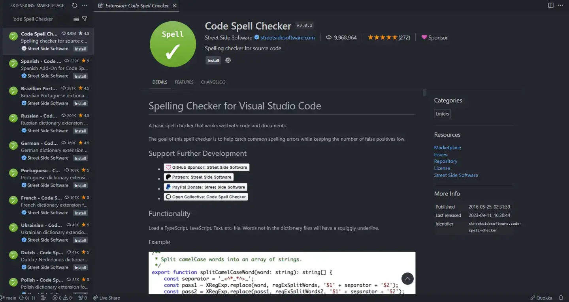569x302 pixels.
Task: Open the notifications bell
Action: click(x=561, y=298)
